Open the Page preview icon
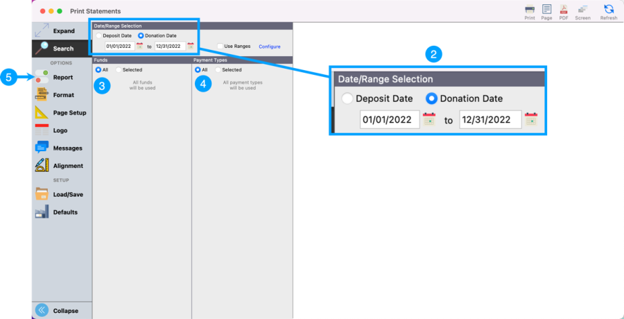624x319 pixels. point(546,12)
